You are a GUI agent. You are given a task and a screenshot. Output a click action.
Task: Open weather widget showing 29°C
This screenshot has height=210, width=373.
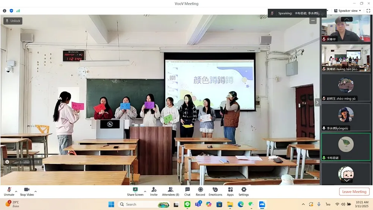coord(12,204)
